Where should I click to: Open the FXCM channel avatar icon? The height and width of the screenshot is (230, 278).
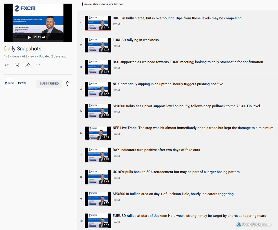pos(10,83)
